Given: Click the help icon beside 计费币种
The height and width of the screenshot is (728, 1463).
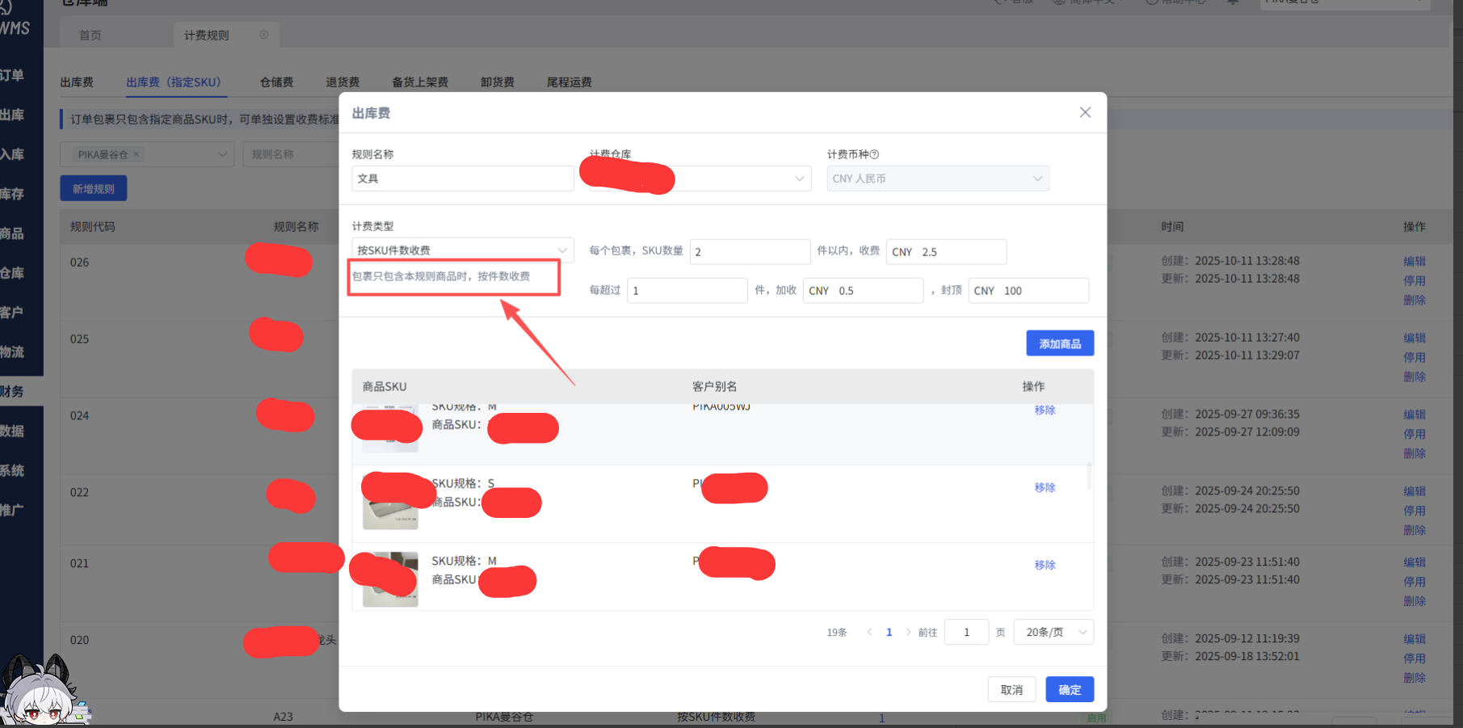Looking at the screenshot, I should tap(874, 154).
